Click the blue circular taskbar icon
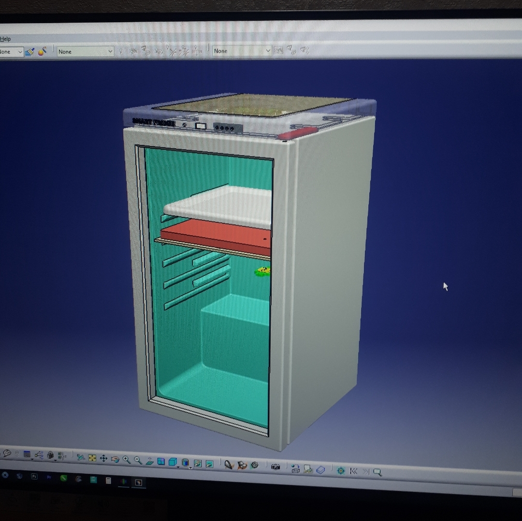 (5, 475)
